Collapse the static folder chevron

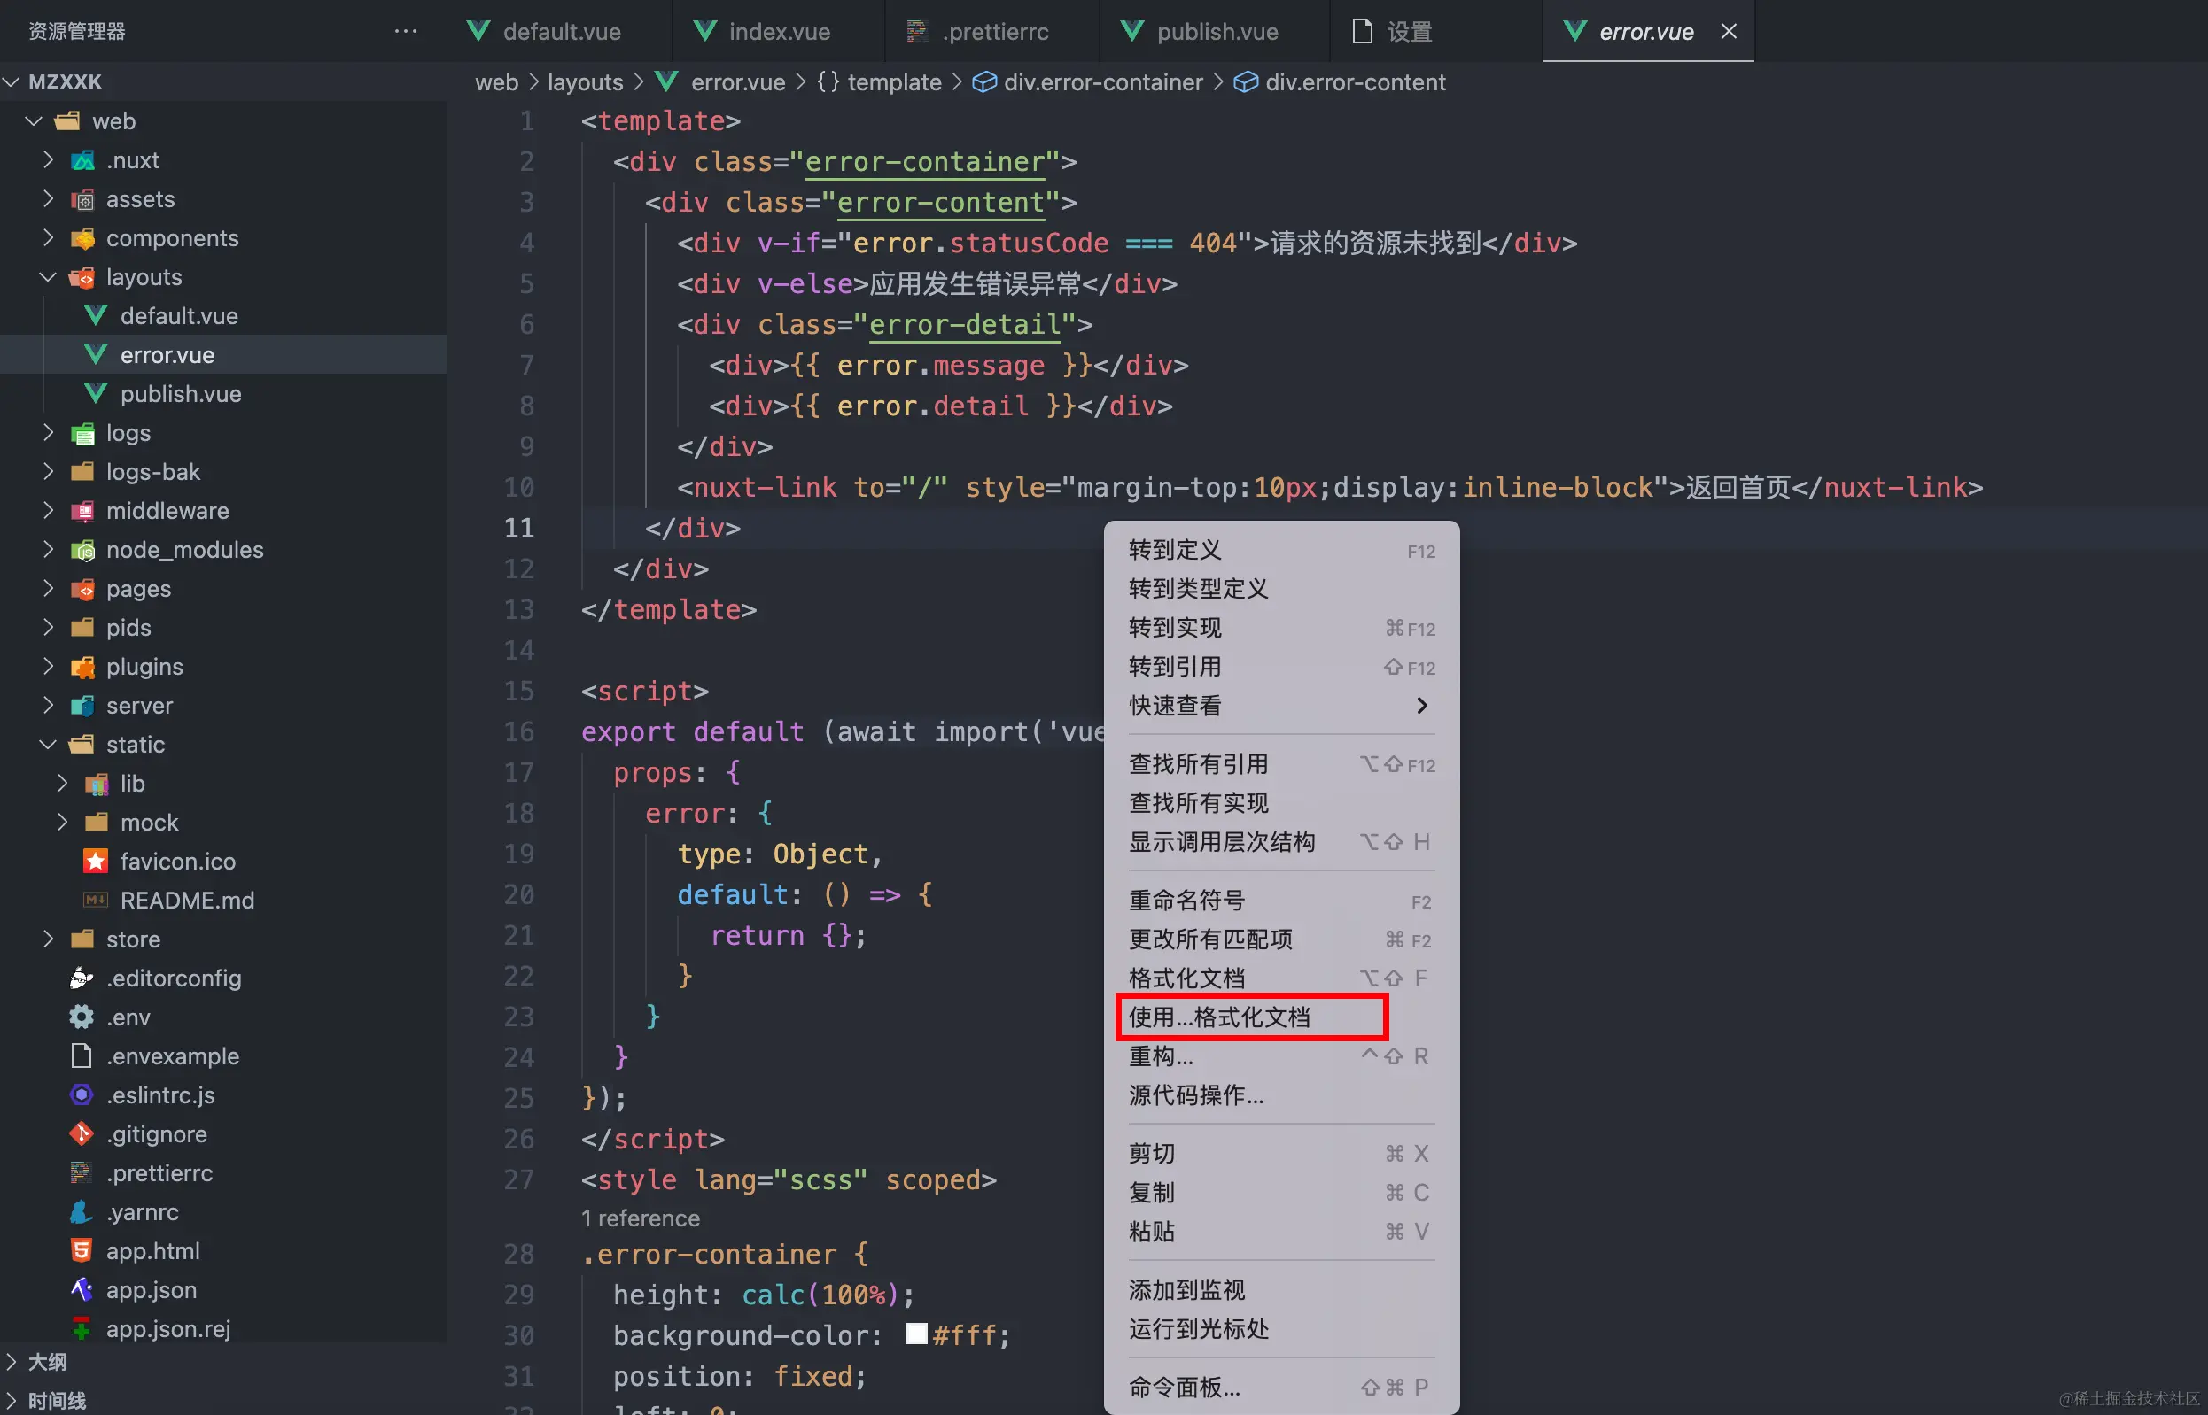coord(49,745)
